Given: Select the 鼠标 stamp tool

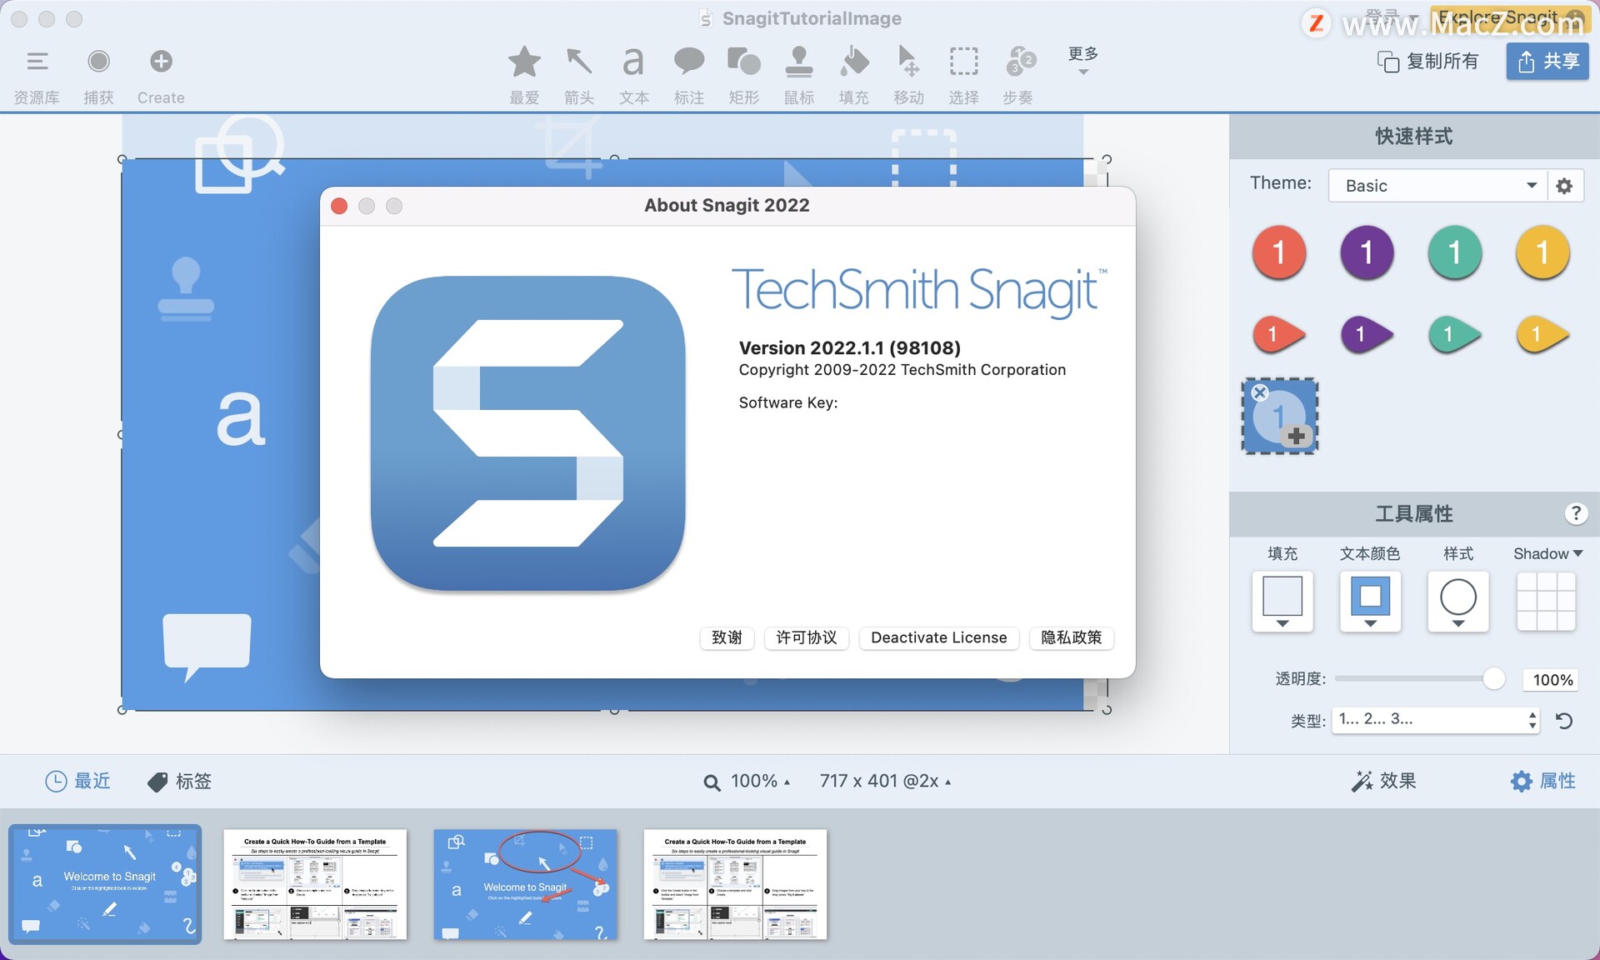Looking at the screenshot, I should pos(799,75).
